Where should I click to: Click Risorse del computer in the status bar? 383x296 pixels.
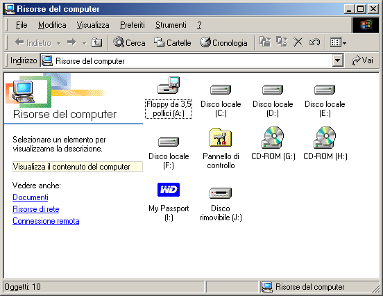[309, 287]
